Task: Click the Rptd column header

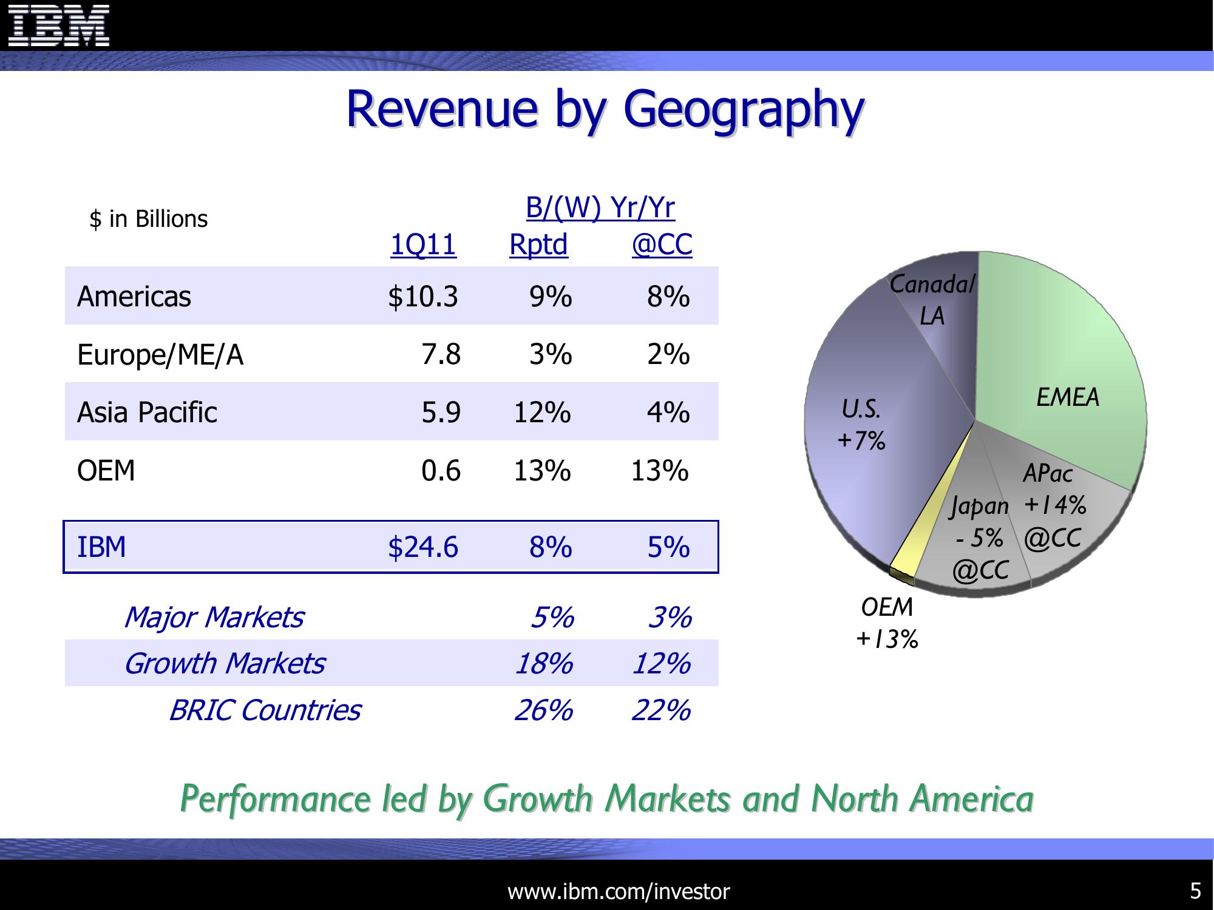Action: pos(538,245)
